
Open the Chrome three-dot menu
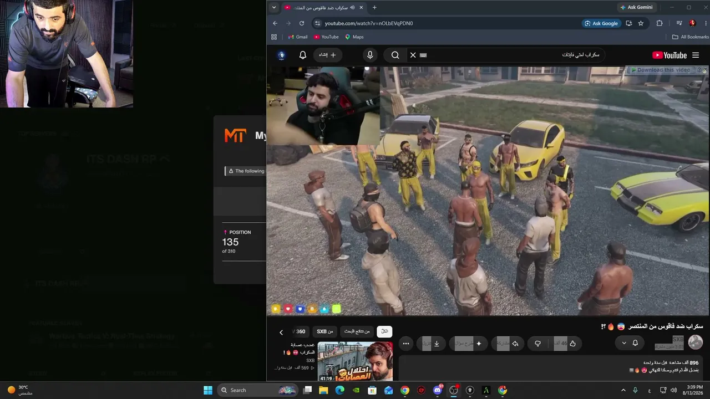pos(706,23)
